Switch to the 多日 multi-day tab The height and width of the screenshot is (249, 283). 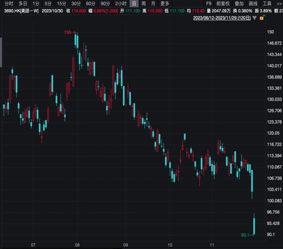(x=23, y=3)
